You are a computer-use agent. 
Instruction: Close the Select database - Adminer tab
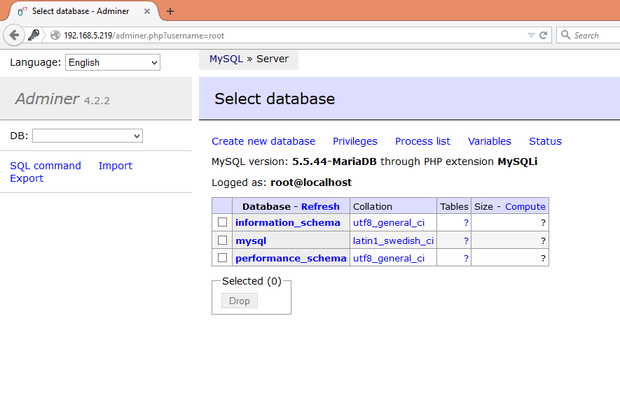point(146,11)
